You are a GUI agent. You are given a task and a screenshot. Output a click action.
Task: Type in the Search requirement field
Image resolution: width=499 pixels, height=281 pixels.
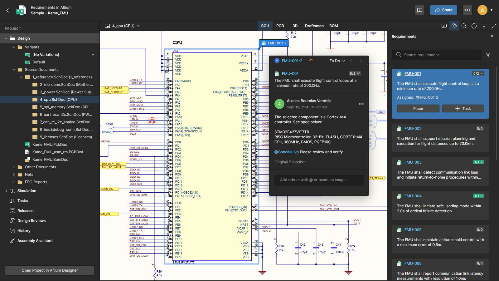tap(437, 55)
